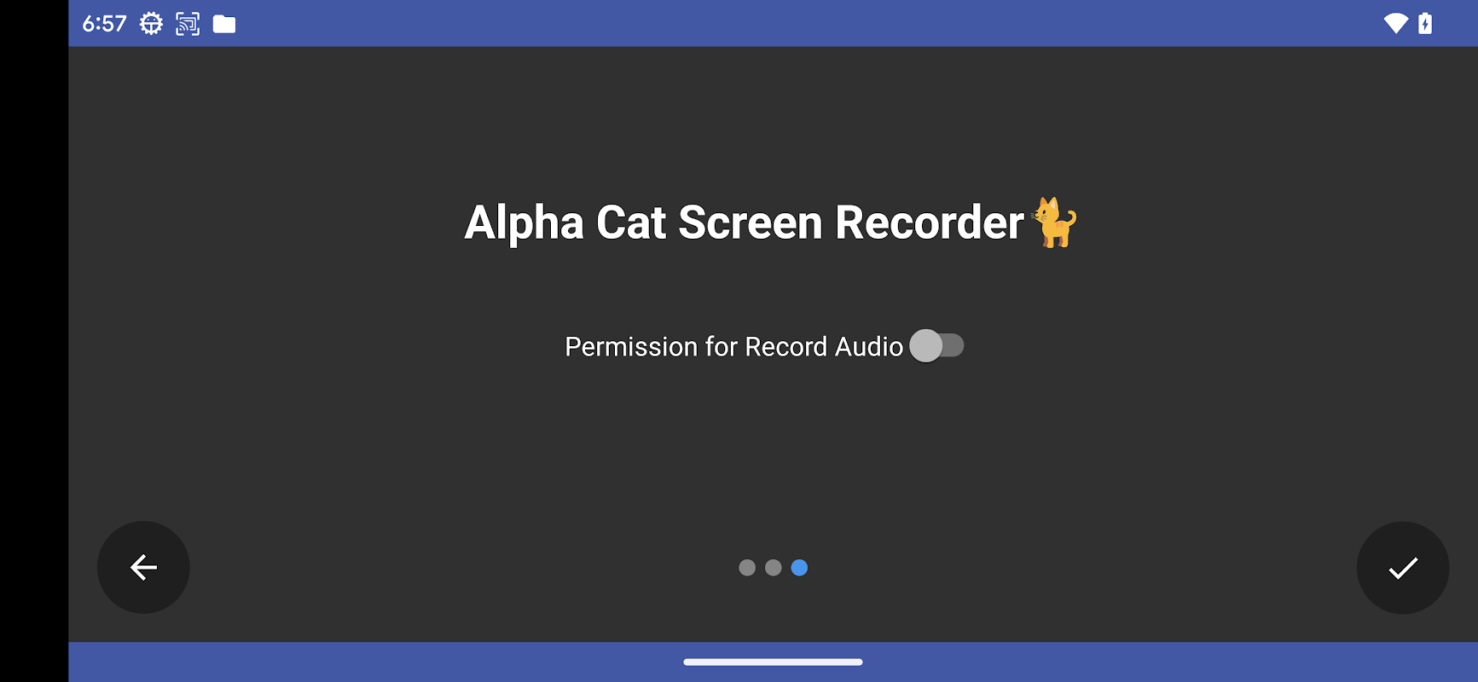Image resolution: width=1478 pixels, height=682 pixels.
Task: Select the active blue page indicator dot
Action: point(799,568)
